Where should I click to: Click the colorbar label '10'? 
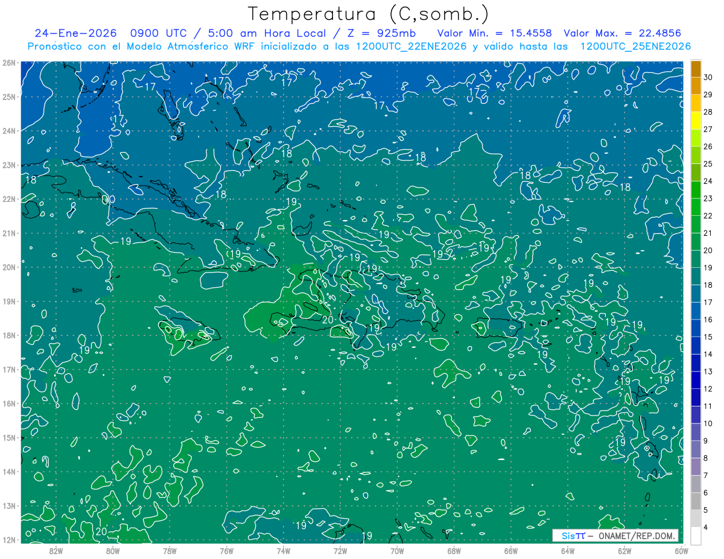pyautogui.click(x=708, y=423)
